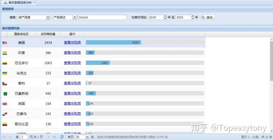Click the magnifier search query button

[207, 17]
